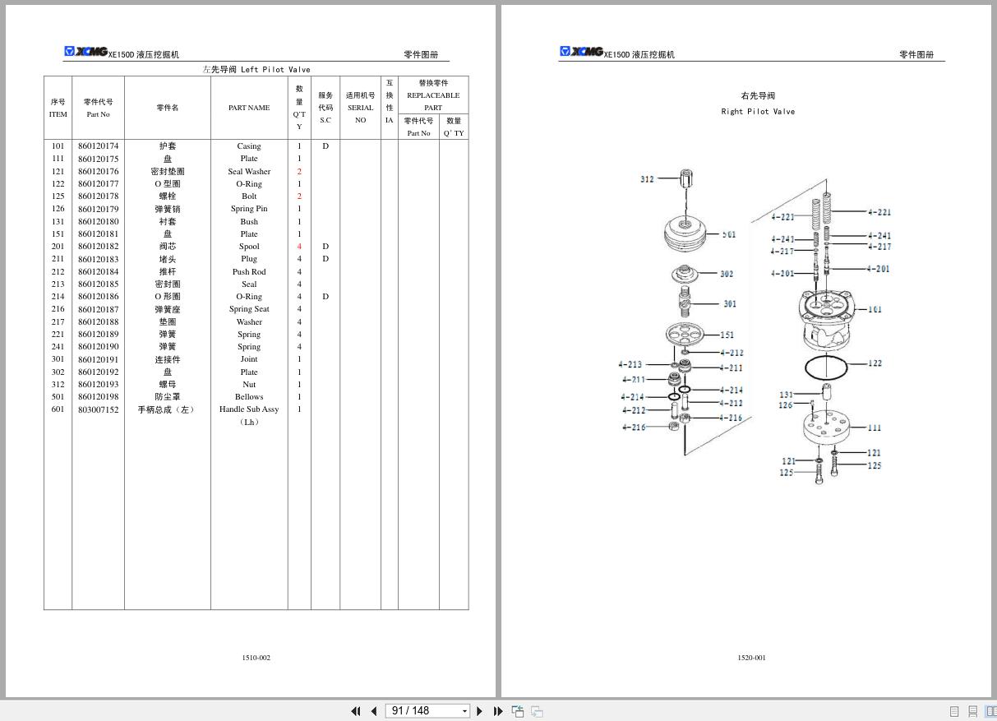Go to the previous page
This screenshot has height=721, width=997.
point(374,711)
